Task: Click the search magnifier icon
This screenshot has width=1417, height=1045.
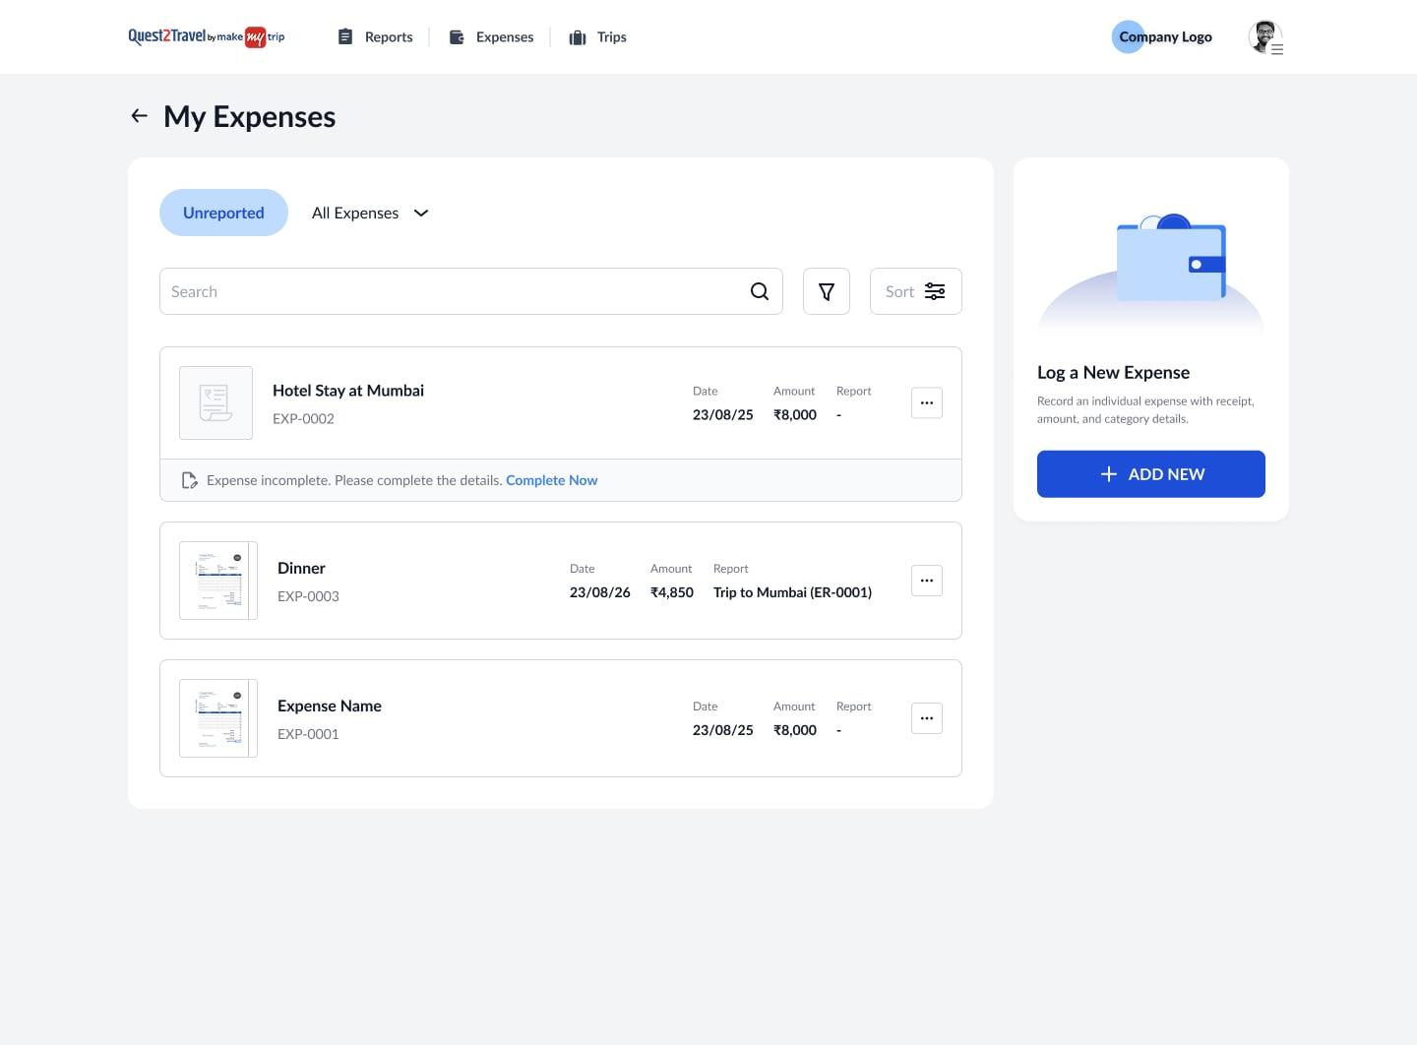Action: tap(760, 291)
